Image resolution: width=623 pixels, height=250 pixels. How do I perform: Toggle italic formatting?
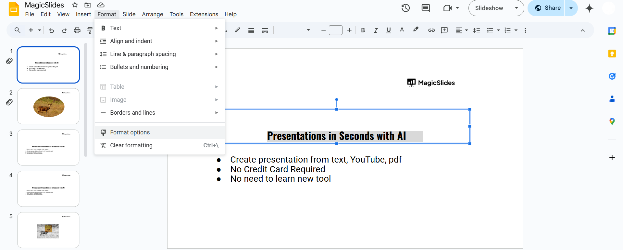[376, 30]
